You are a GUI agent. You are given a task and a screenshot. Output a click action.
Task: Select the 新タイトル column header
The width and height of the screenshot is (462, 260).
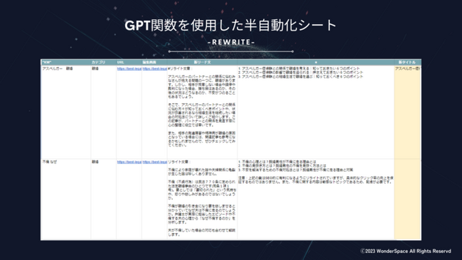pyautogui.click(x=407, y=63)
